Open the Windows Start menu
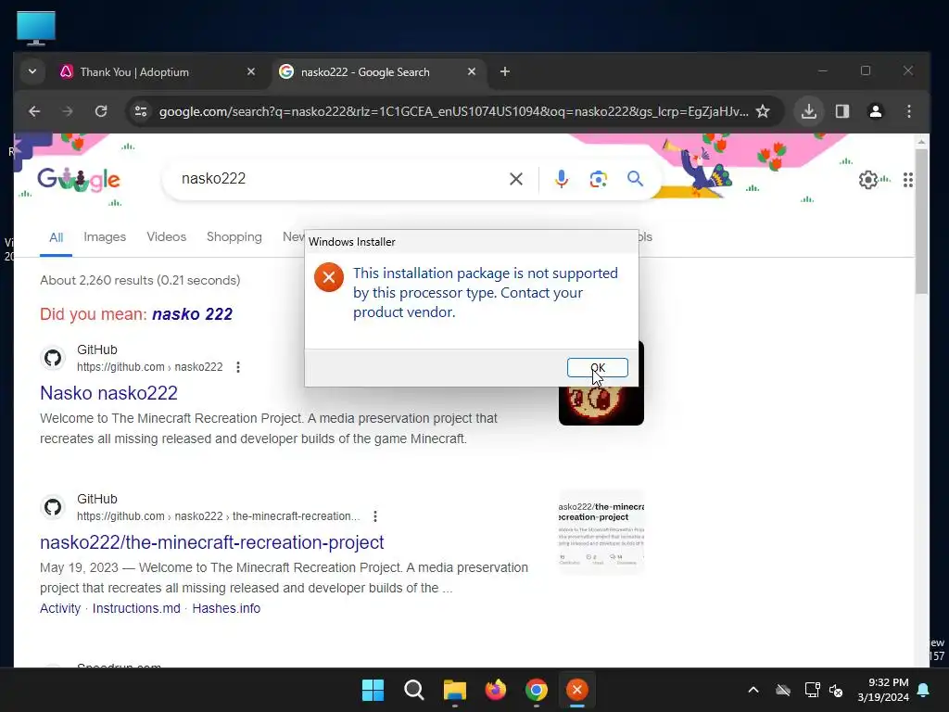The image size is (949, 712). [373, 690]
